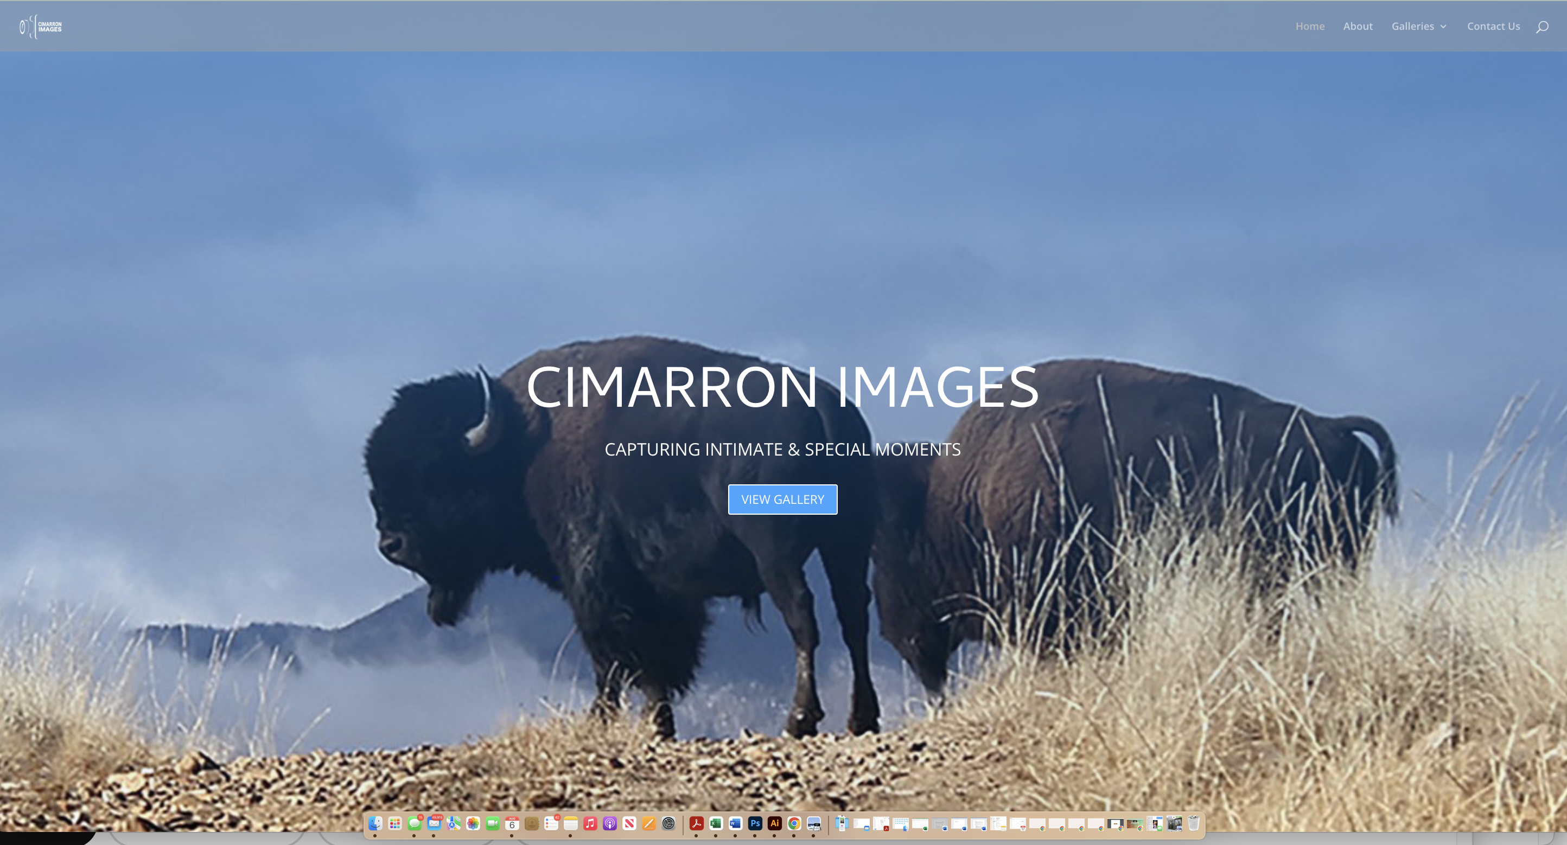This screenshot has height=845, width=1567.
Task: Restore the minimized Excel window
Action: pos(920,824)
